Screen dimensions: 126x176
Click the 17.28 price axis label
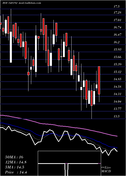tap(117, 13)
